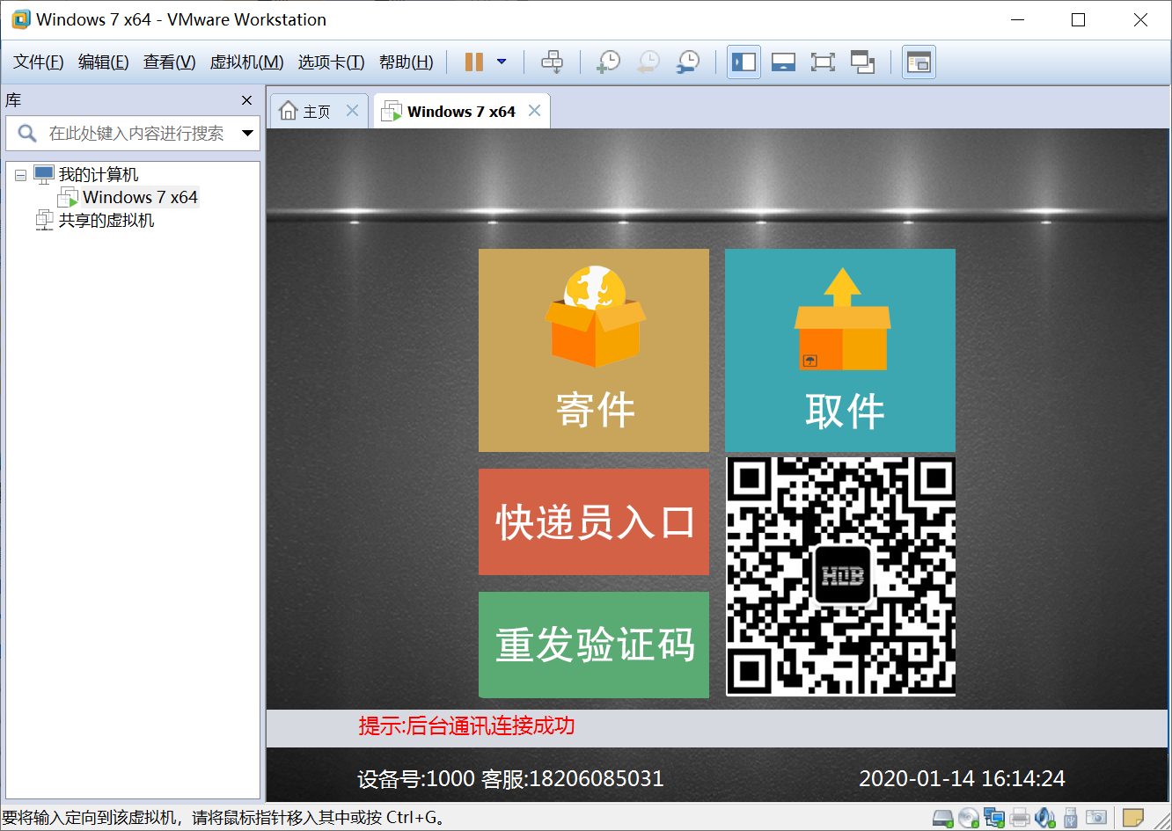Click the CD/DVD drive status bar icon
Screen dimensions: 1172x831
tap(969, 819)
